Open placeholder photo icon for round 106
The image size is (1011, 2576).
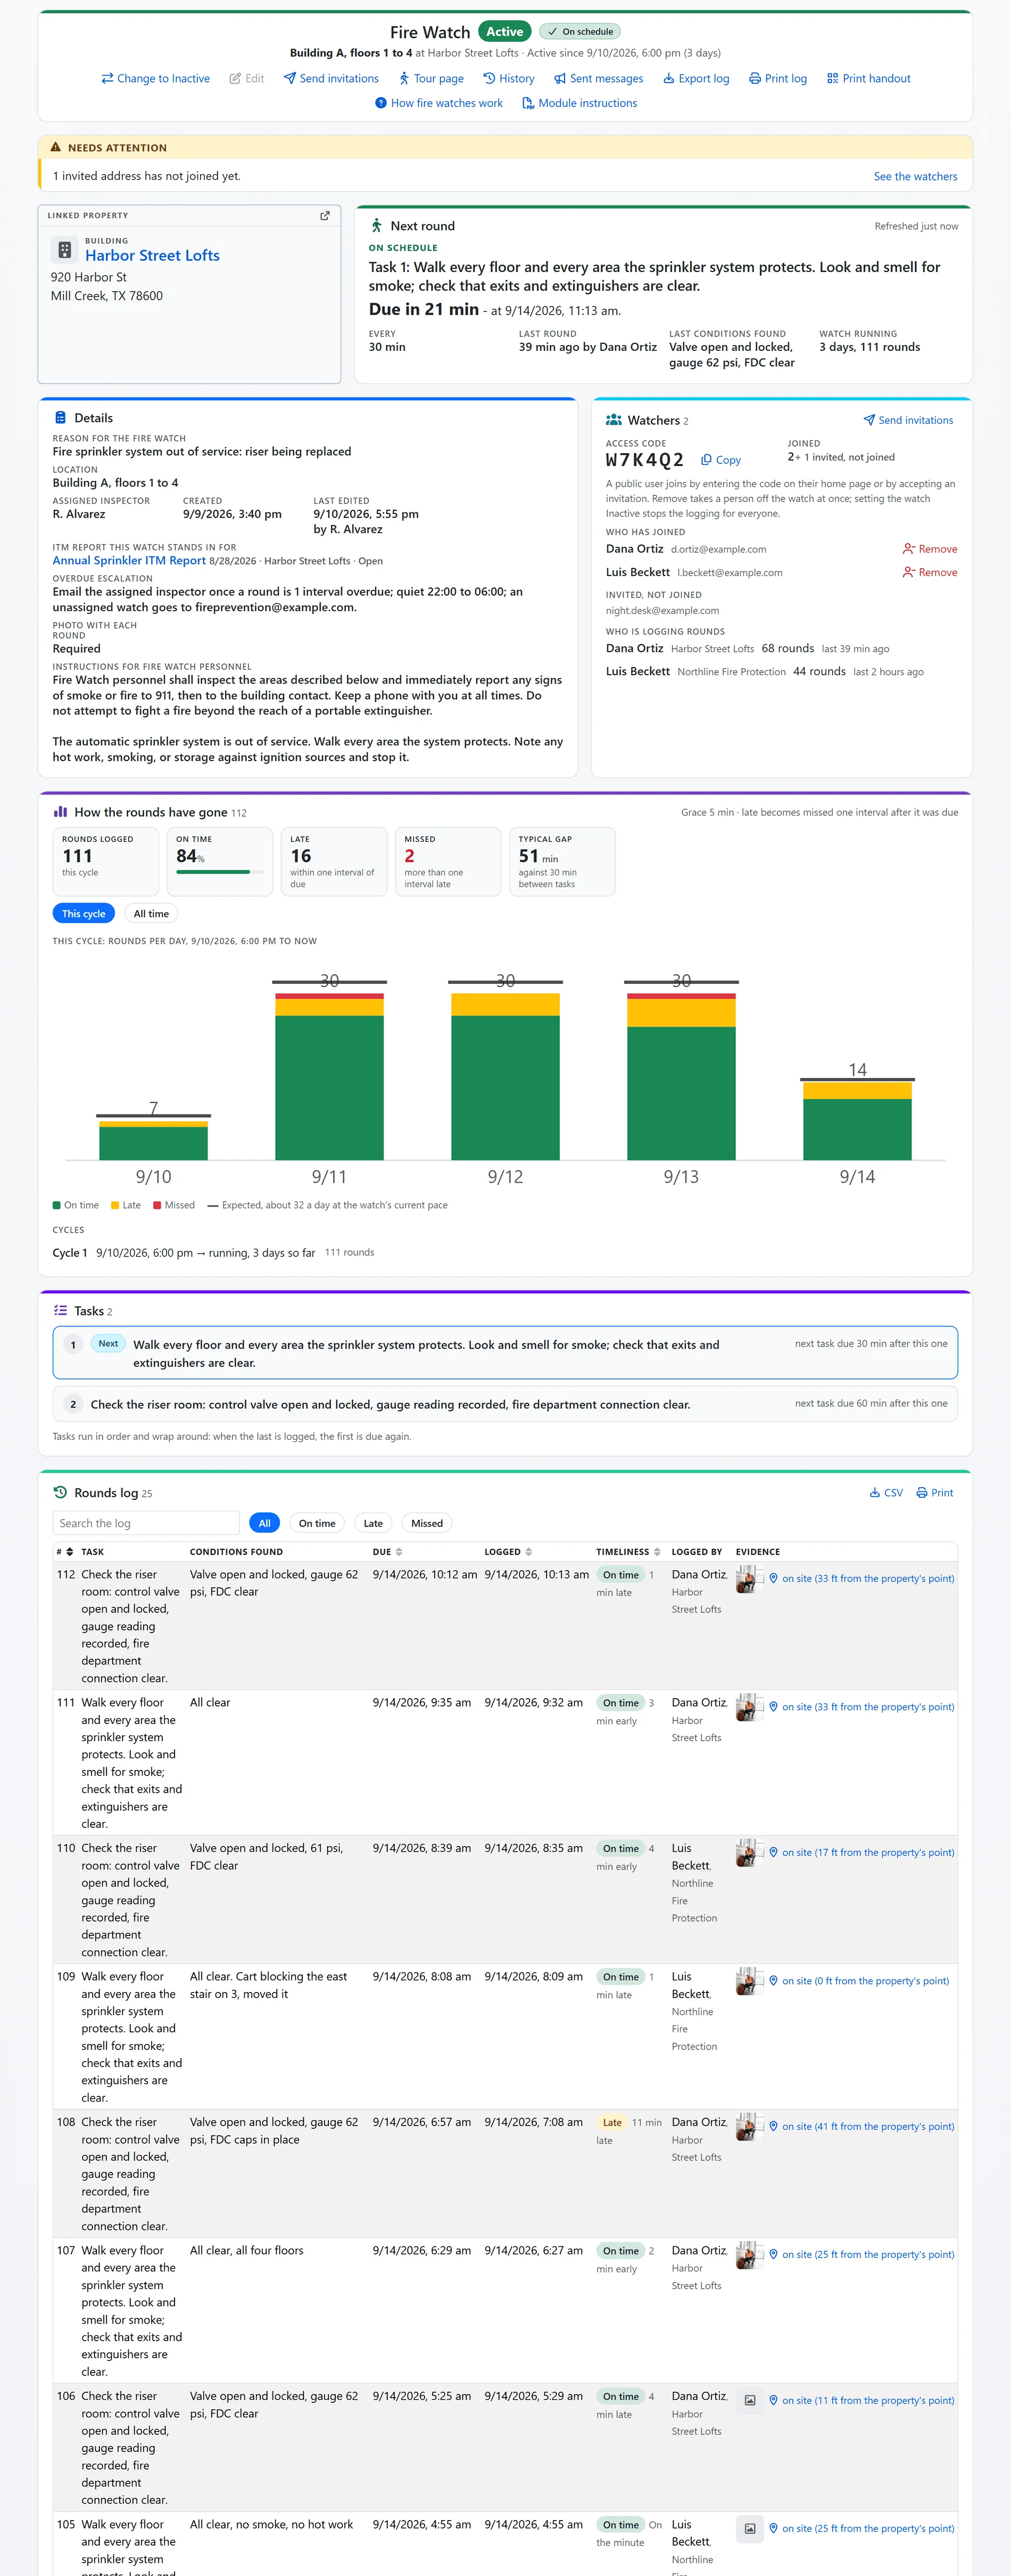click(749, 2400)
